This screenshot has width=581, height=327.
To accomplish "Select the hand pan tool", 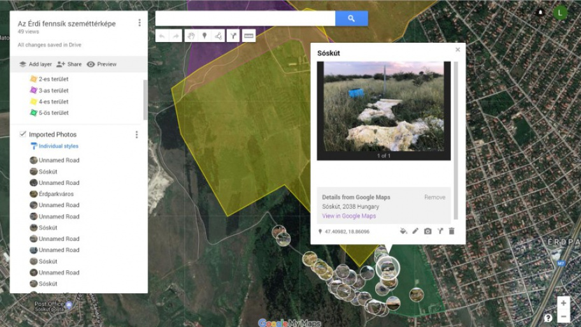I will [x=190, y=36].
